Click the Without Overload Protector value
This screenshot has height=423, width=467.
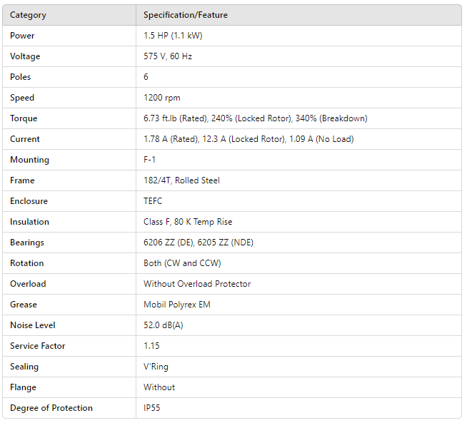click(x=197, y=284)
